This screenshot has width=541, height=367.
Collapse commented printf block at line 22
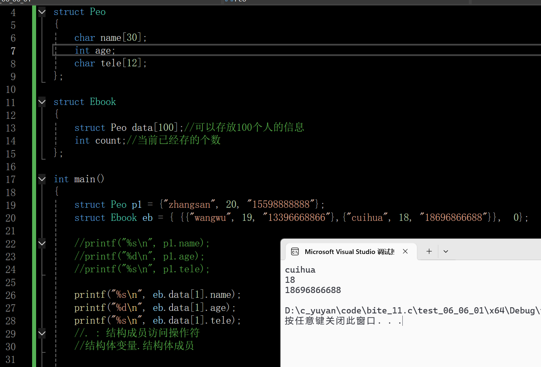42,243
